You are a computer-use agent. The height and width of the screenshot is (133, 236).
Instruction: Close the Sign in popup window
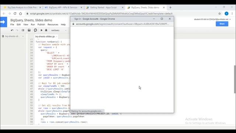click(170, 19)
